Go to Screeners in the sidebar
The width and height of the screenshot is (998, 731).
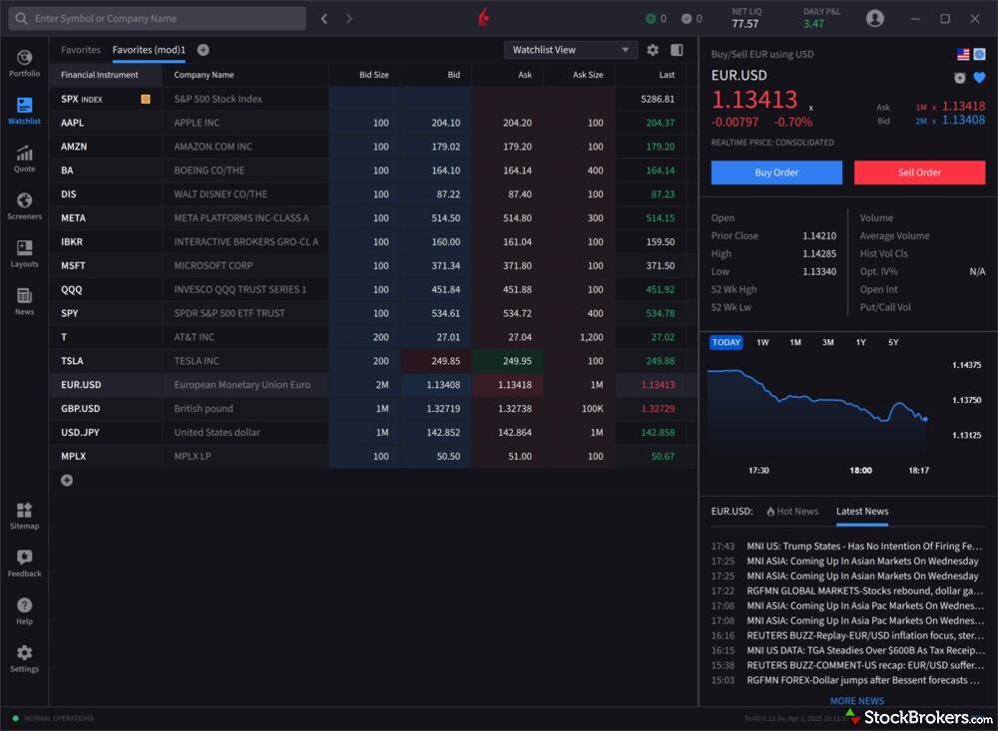pyautogui.click(x=24, y=206)
